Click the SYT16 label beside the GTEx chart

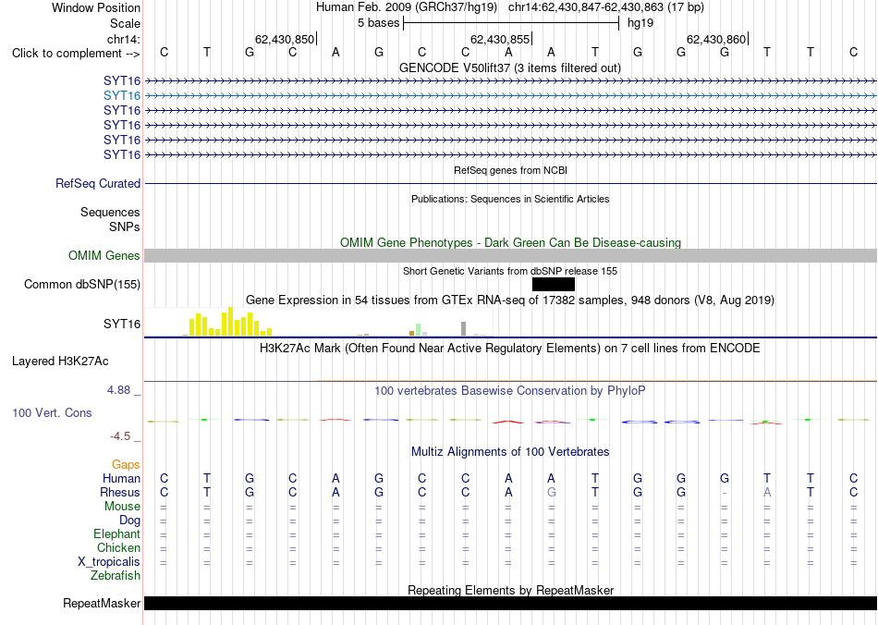coord(121,325)
